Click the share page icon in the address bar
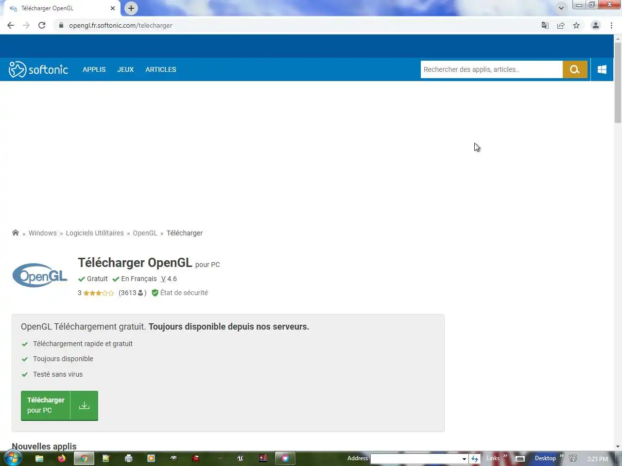 (561, 25)
